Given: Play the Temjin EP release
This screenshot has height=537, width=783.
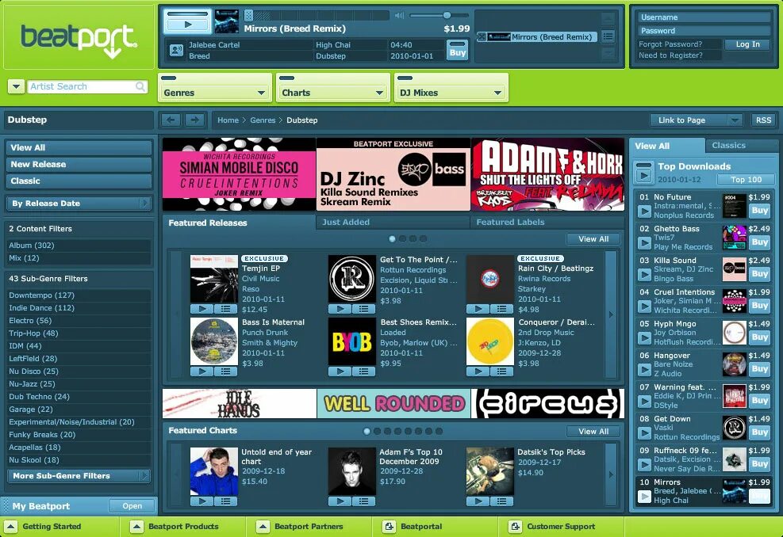Looking at the screenshot, I should pos(202,309).
